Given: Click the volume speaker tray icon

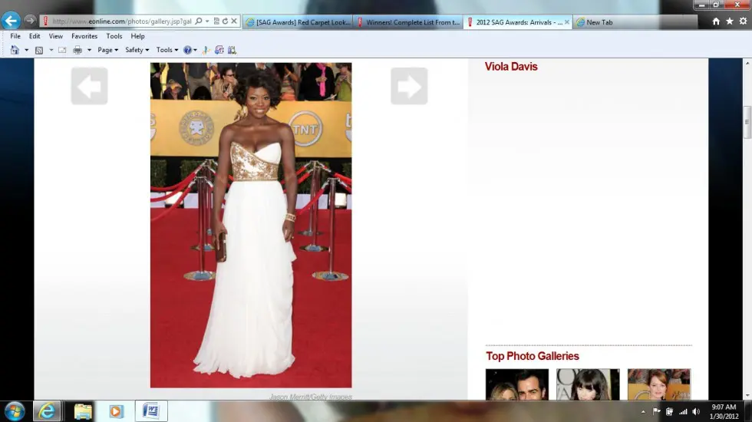Looking at the screenshot, I should [697, 411].
